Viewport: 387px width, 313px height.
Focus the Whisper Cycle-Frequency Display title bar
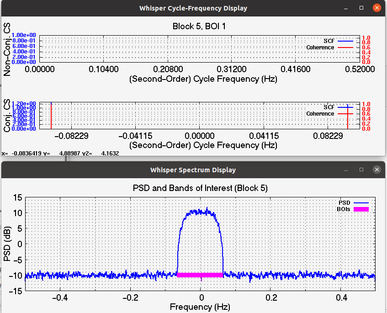coord(193,8)
